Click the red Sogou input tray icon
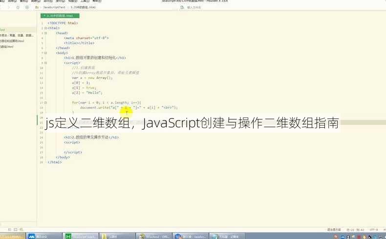Image resolution: width=386 pixels, height=239 pixels. click(x=336, y=237)
